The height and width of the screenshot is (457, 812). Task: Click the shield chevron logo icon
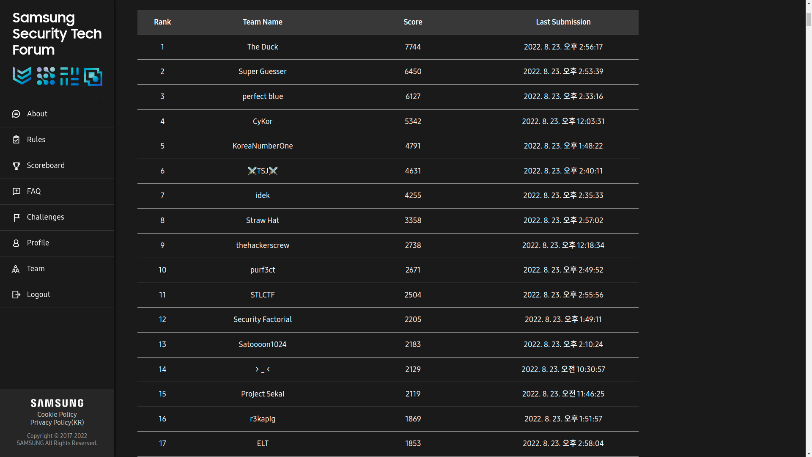[22, 76]
